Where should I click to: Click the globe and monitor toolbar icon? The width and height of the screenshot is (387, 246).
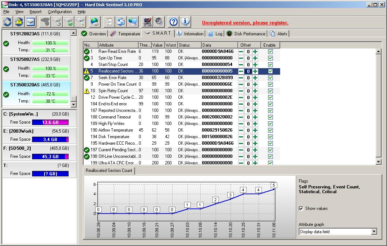(133, 22)
